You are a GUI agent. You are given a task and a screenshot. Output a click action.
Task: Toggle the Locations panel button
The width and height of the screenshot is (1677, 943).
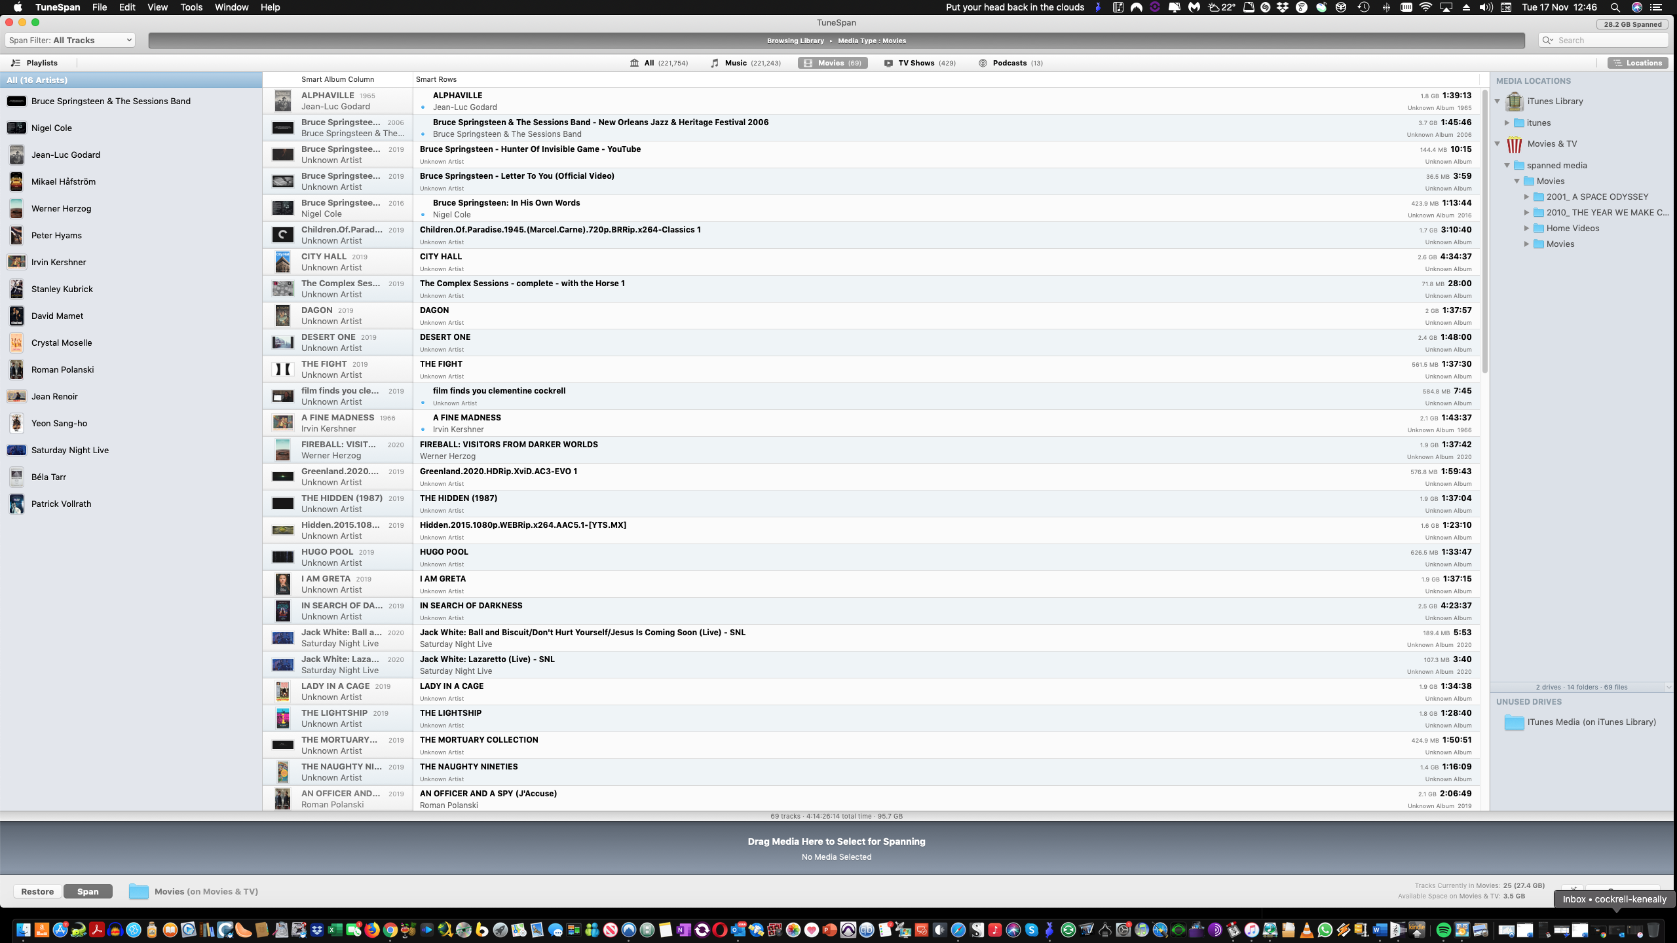[1637, 63]
